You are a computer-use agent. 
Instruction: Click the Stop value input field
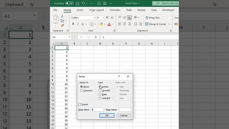click(125, 110)
